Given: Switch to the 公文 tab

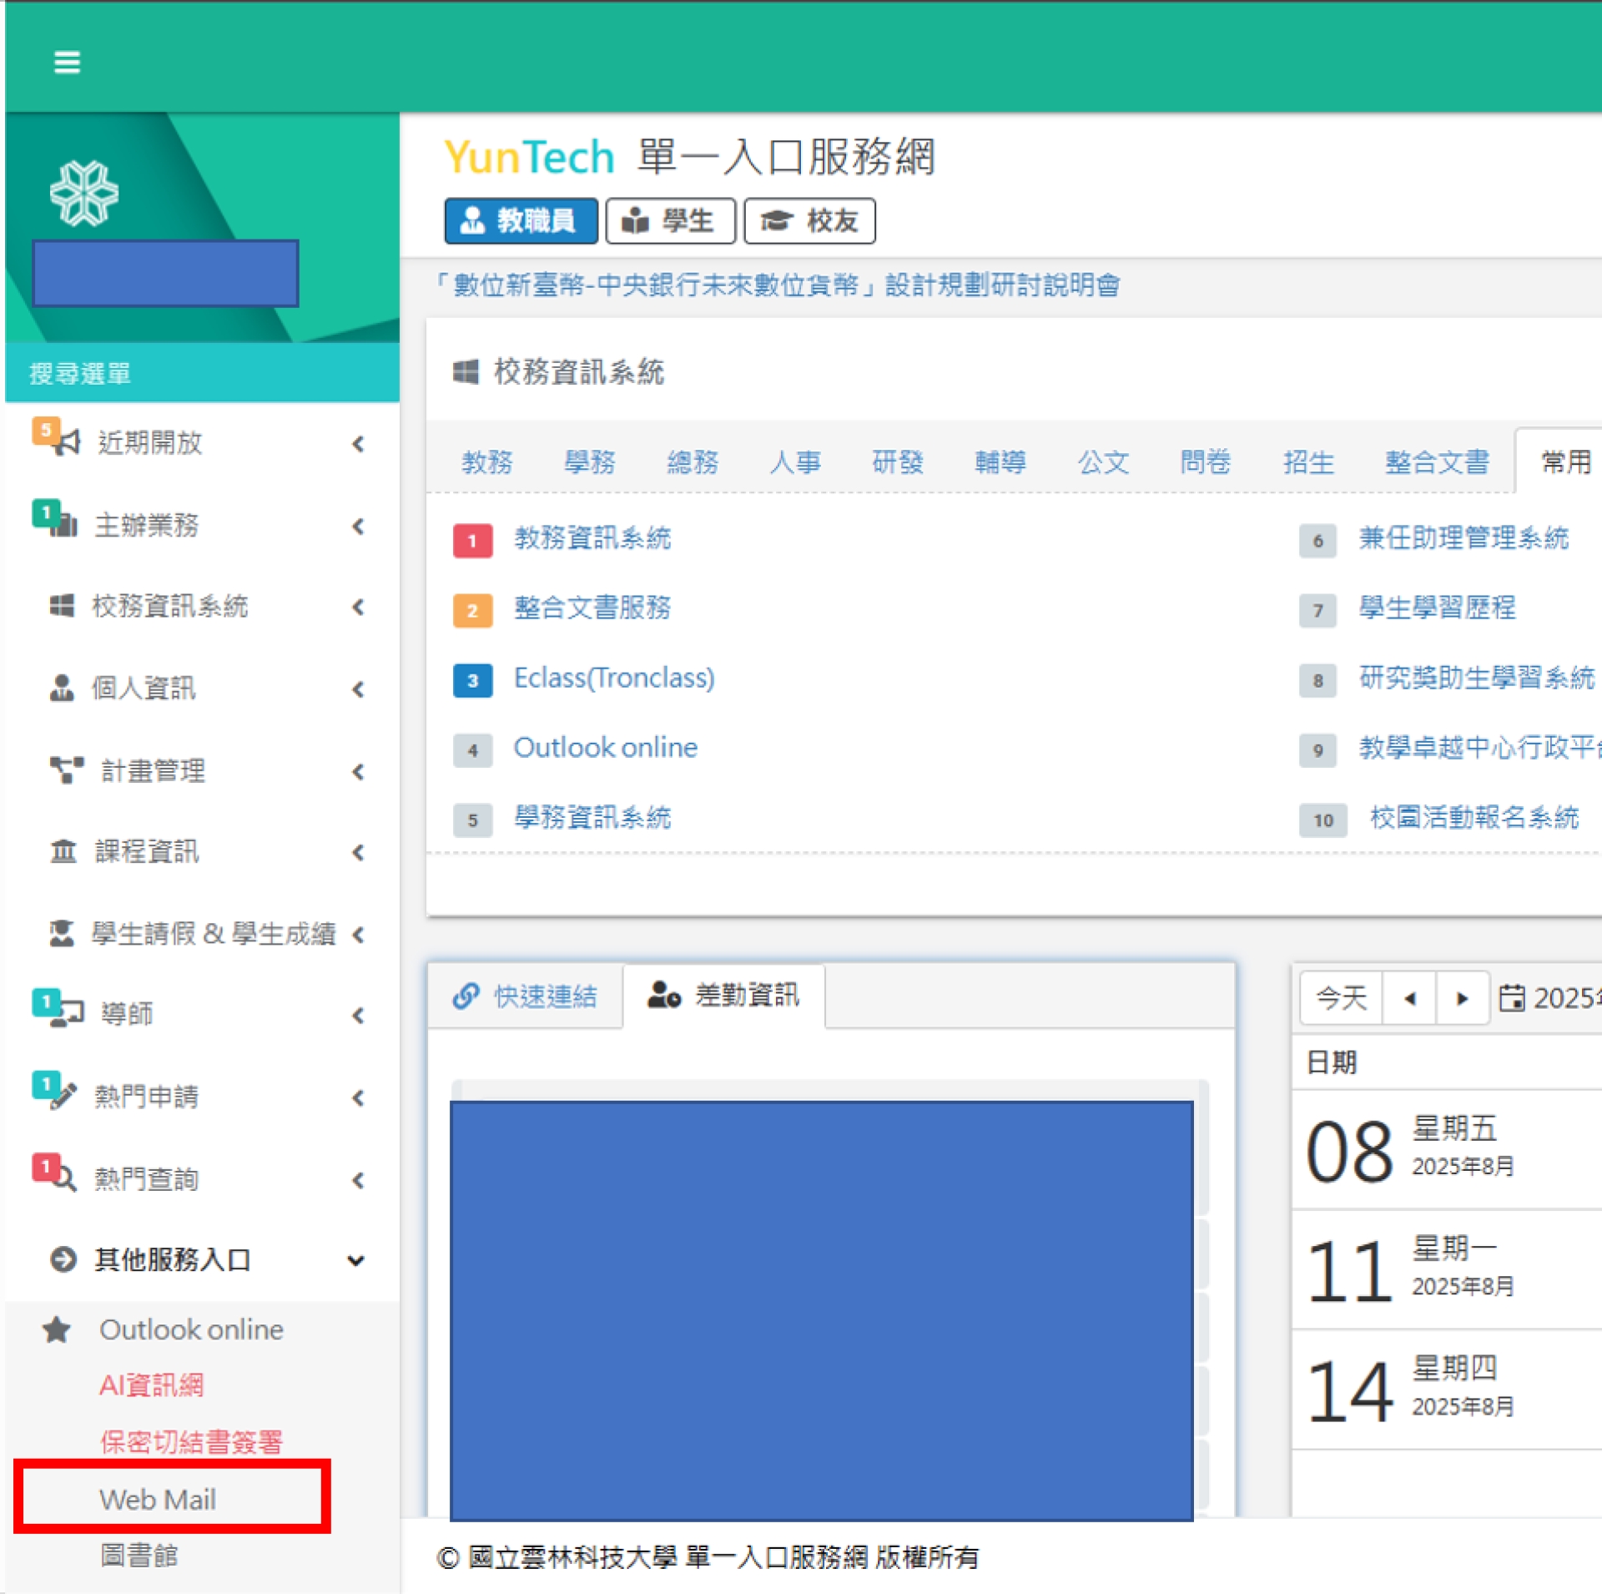Looking at the screenshot, I should (x=1103, y=462).
